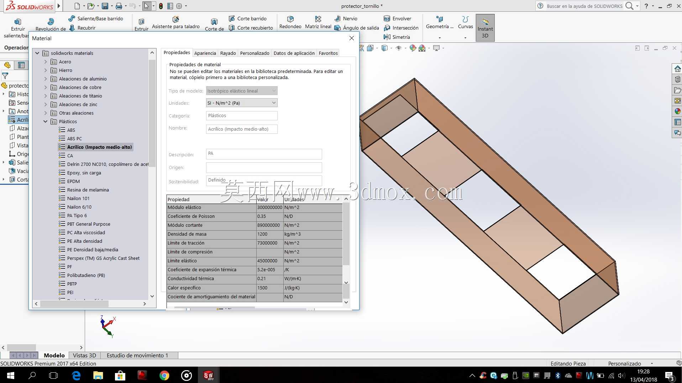Click the Origen input field
The height and width of the screenshot is (383, 682).
click(x=264, y=167)
